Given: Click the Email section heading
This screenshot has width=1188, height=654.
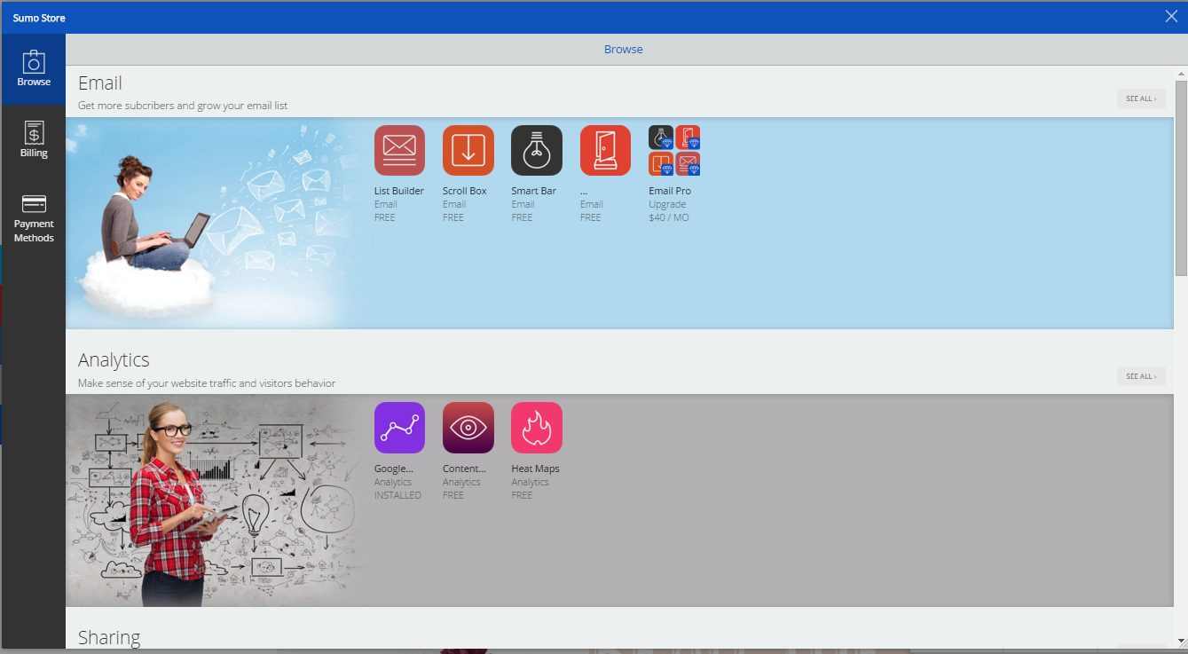Looking at the screenshot, I should click(x=100, y=83).
